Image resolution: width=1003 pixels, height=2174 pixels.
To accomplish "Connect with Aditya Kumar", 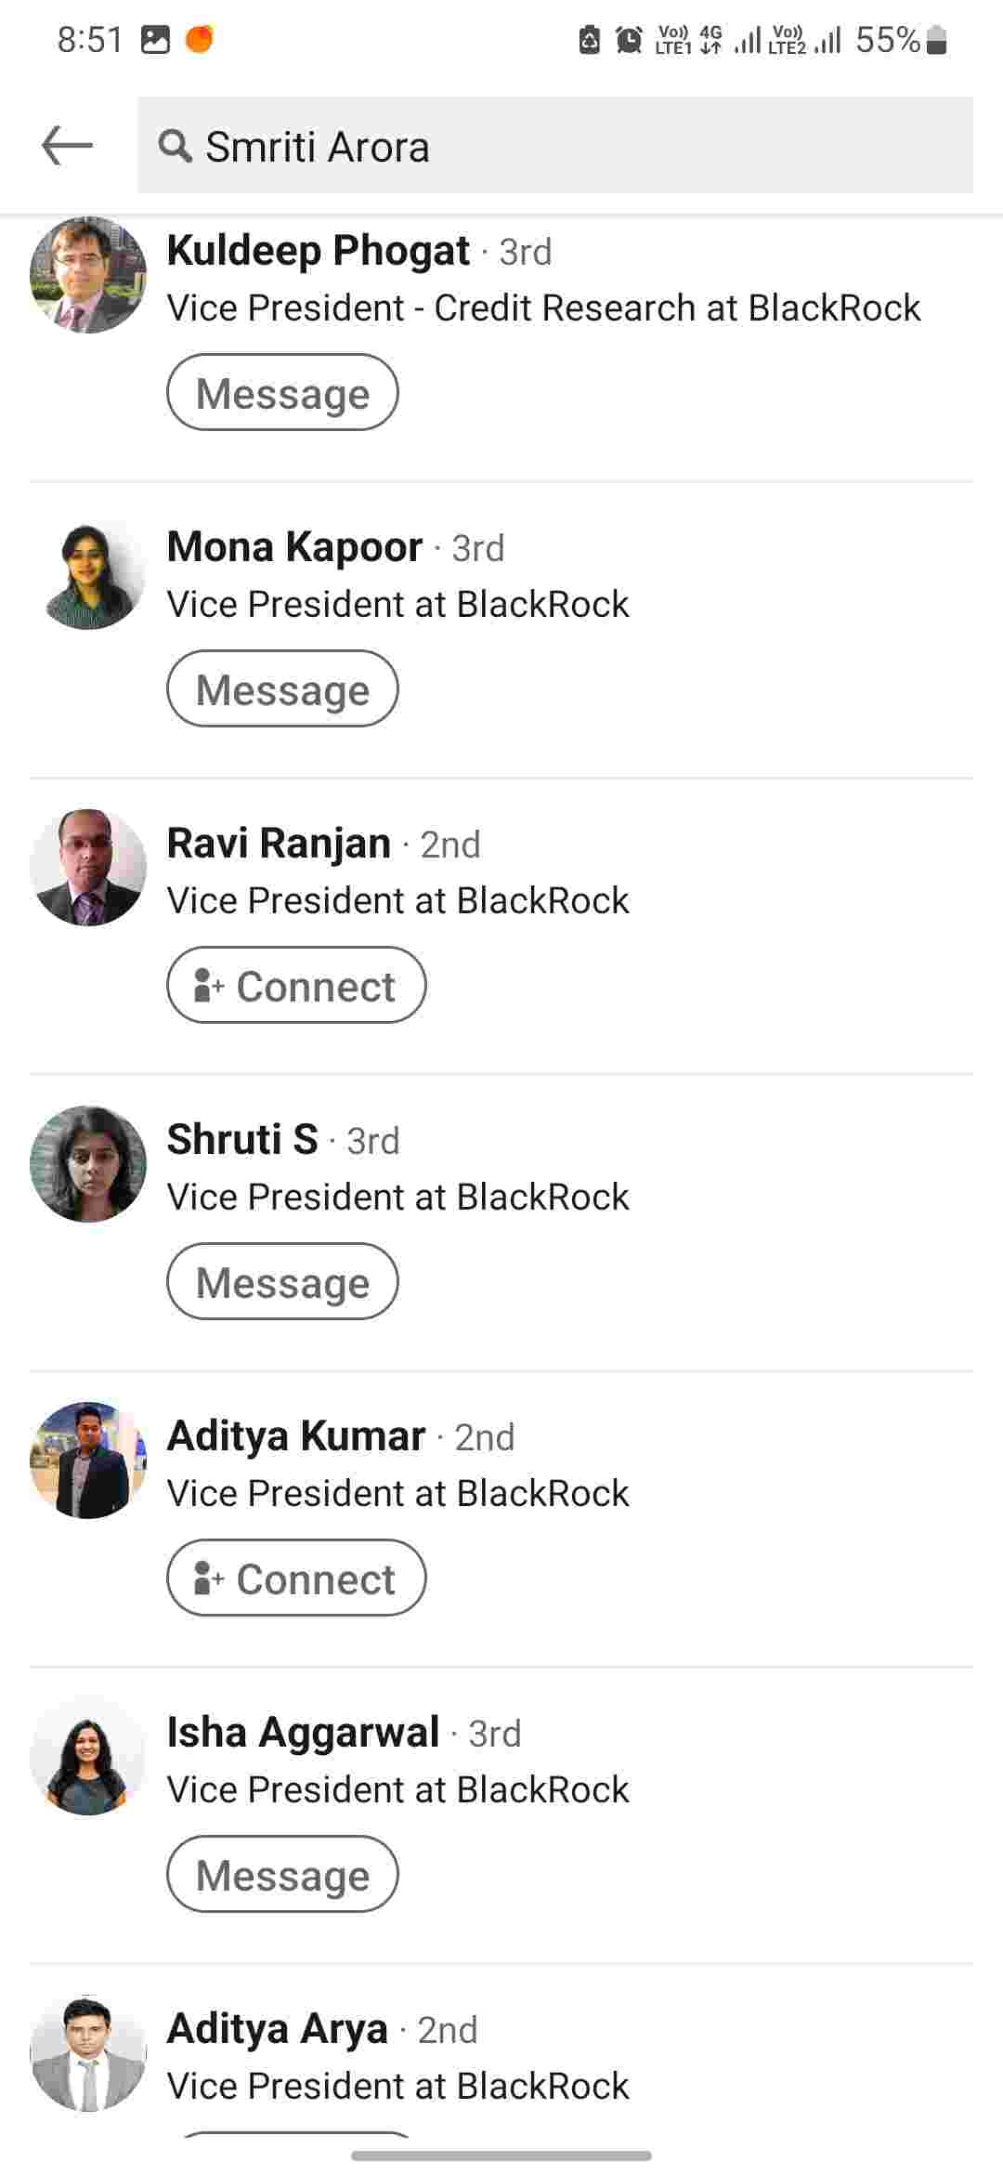I will [296, 1578].
